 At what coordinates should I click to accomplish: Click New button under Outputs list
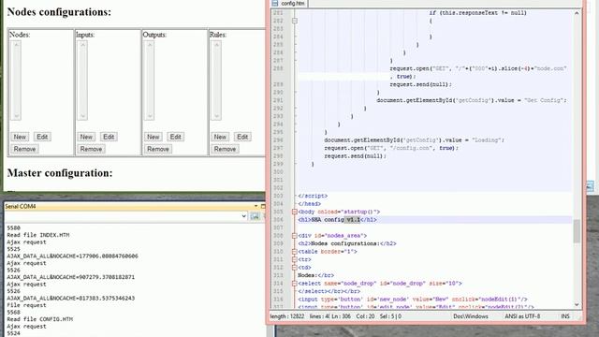click(x=153, y=137)
